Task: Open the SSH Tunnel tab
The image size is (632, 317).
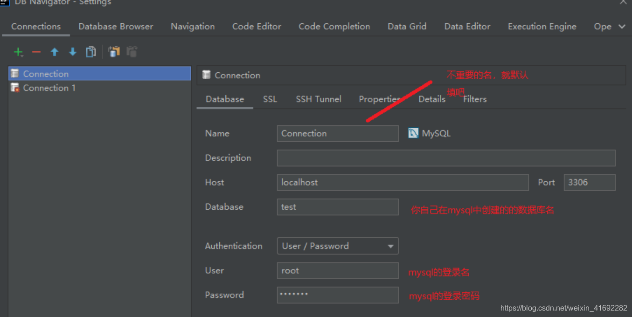Action: pos(319,99)
